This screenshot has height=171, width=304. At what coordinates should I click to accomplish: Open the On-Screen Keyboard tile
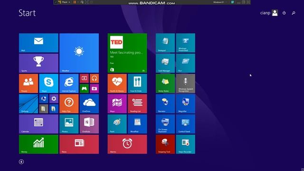[165, 124]
